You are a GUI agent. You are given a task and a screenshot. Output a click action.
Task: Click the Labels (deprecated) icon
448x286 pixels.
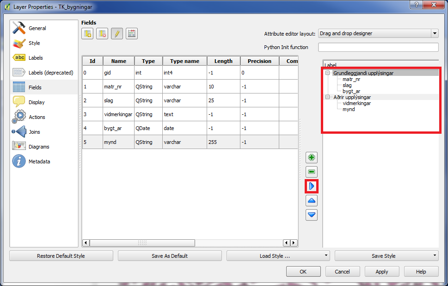[19, 72]
